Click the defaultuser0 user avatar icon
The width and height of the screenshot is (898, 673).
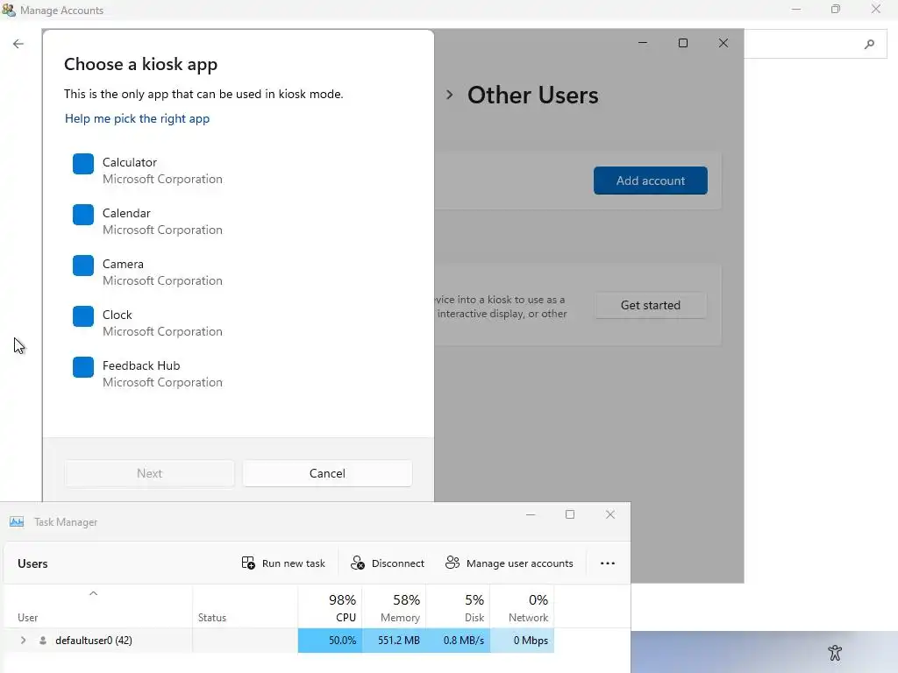[x=43, y=641]
